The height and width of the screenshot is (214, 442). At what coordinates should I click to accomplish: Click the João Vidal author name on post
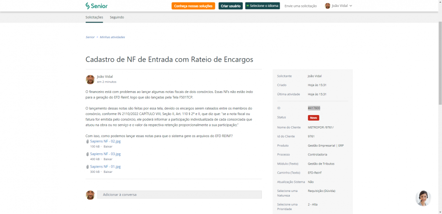105,76
